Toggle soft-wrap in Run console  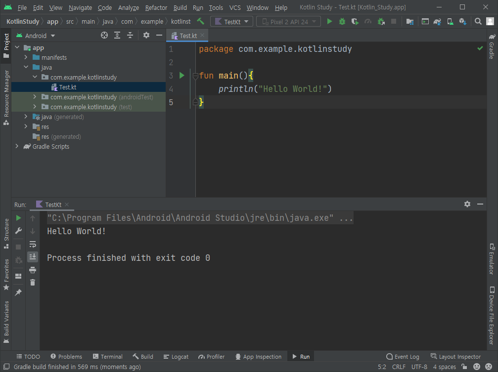tap(33, 244)
